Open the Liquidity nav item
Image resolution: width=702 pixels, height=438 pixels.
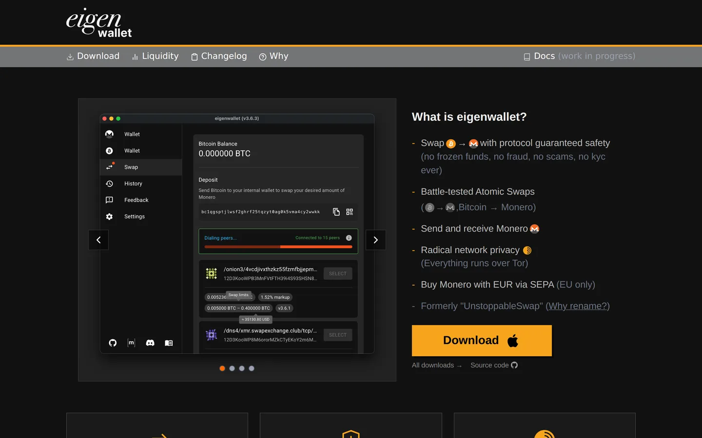coord(155,56)
